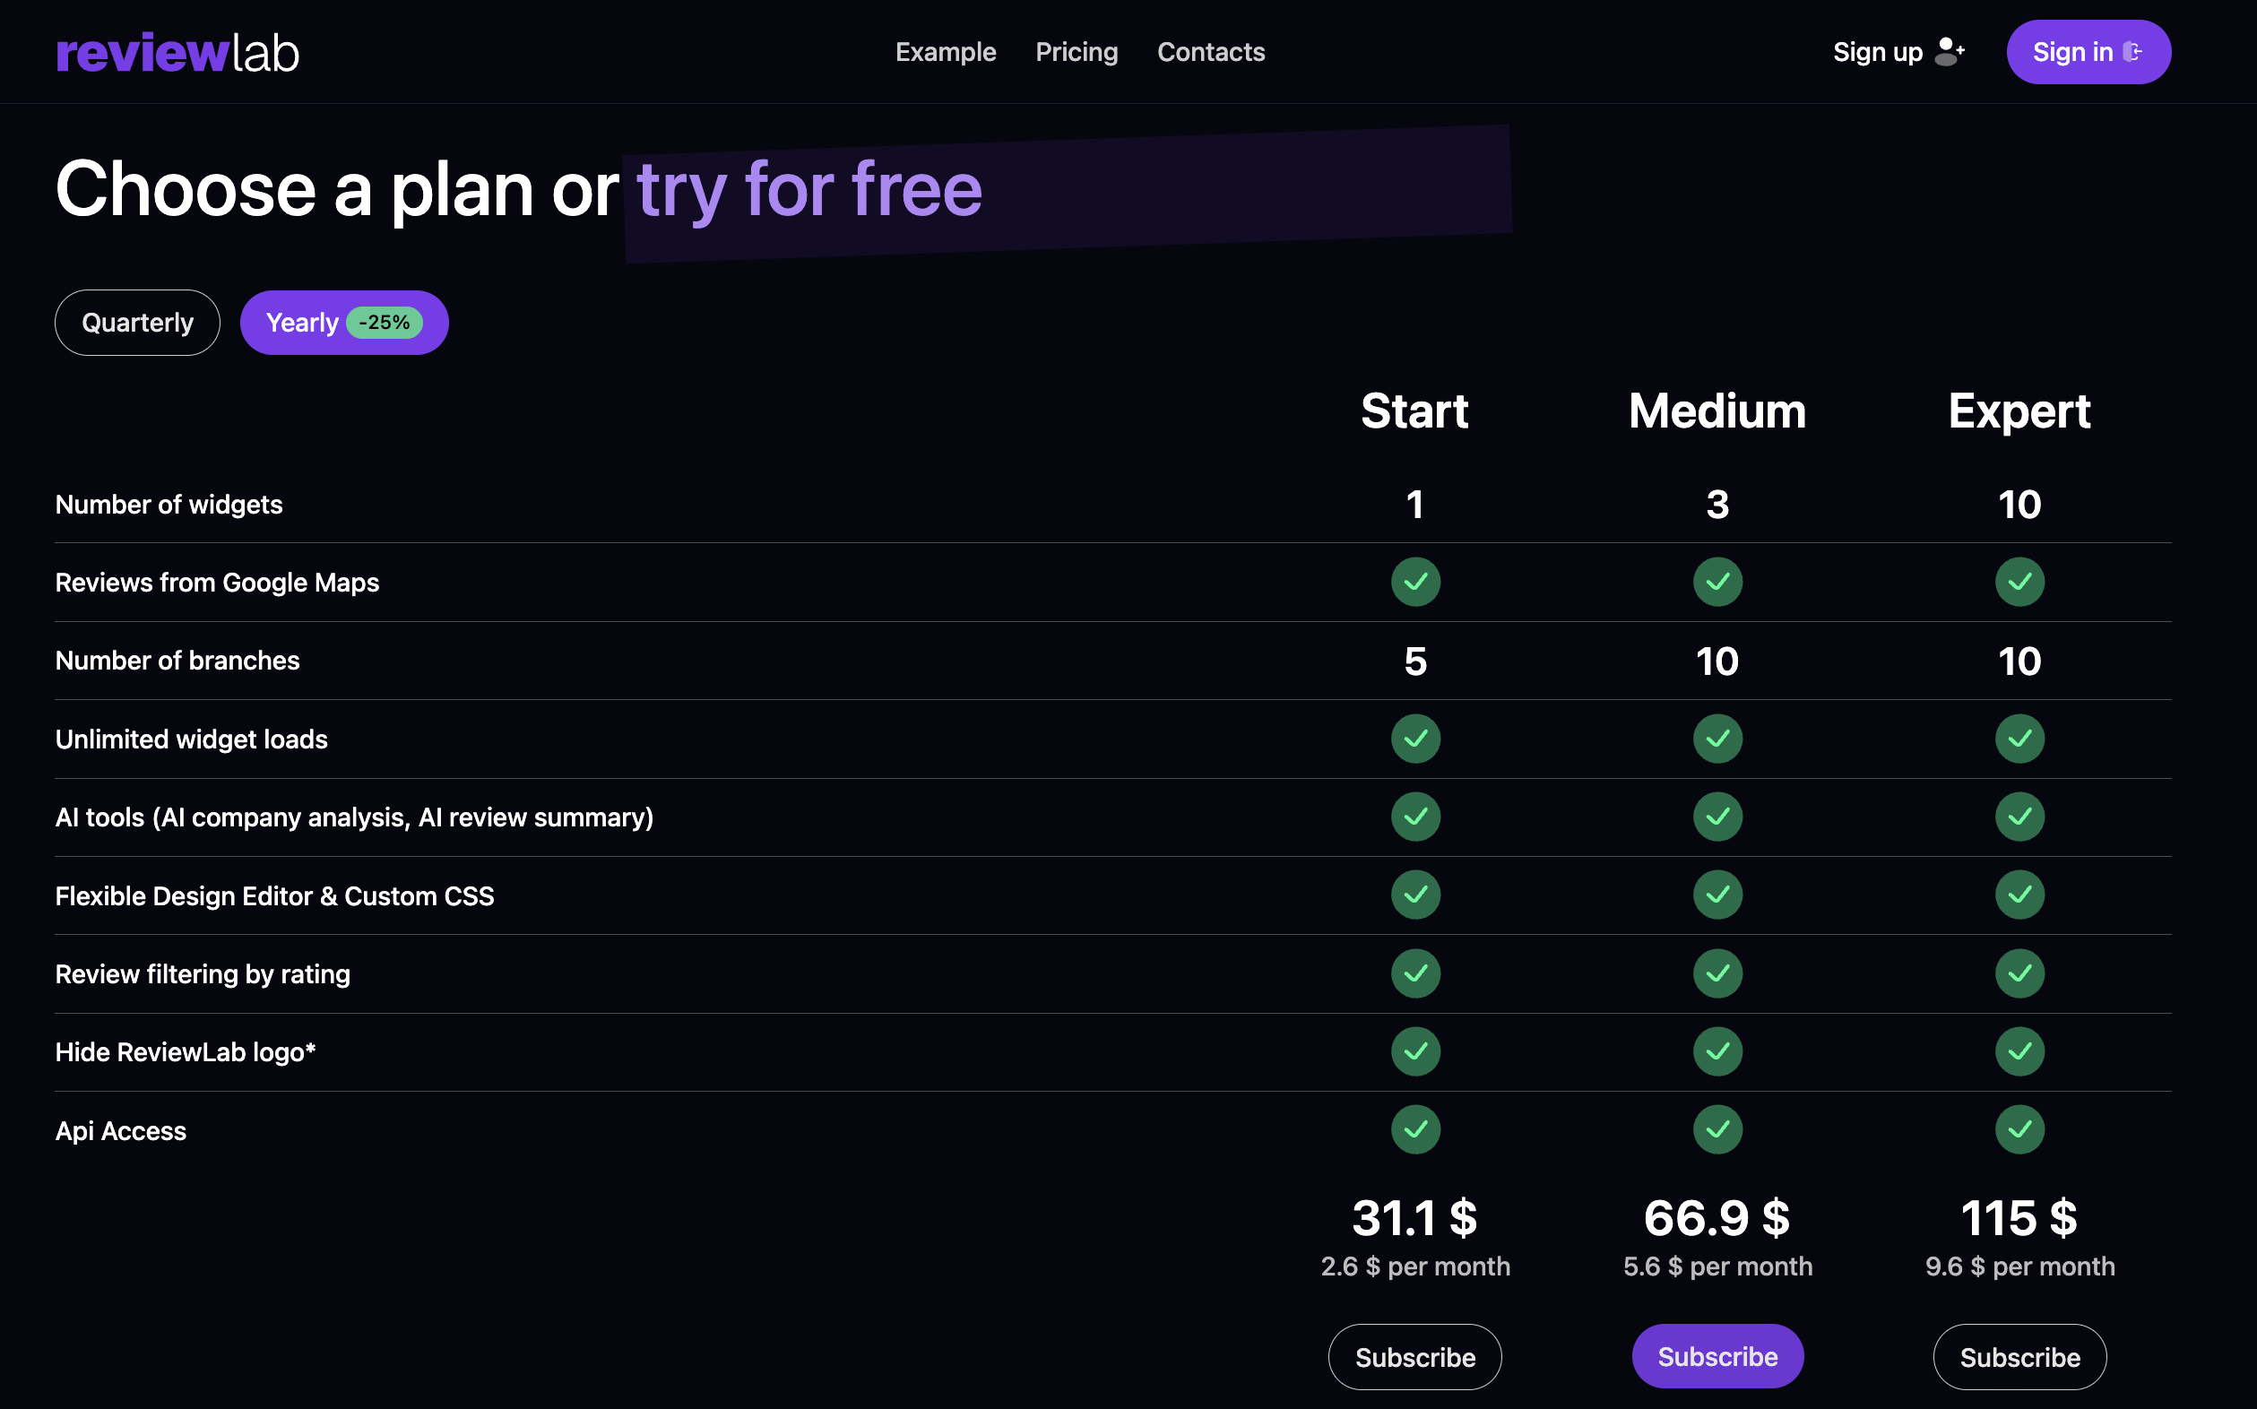Click the 'try for free' headline text
Screen dimensions: 2257x1409
pos(809,190)
